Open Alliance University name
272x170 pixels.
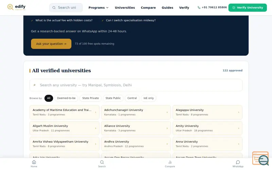pos(117,126)
